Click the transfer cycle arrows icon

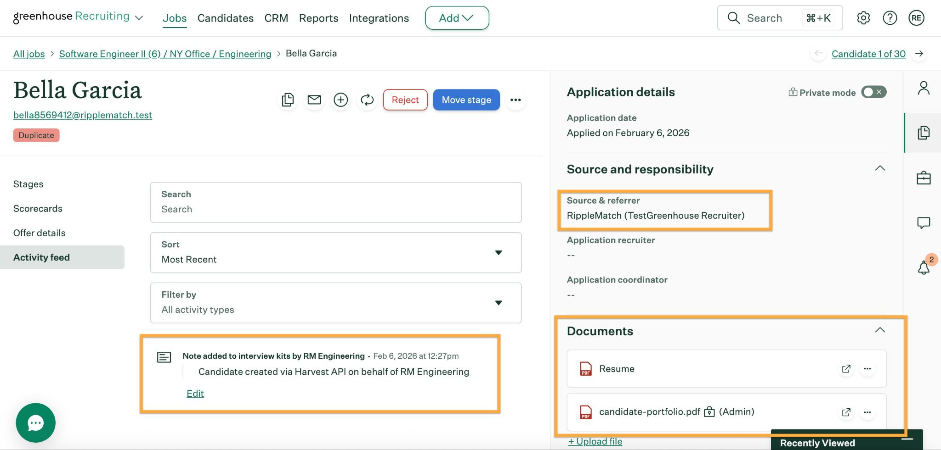pos(367,100)
